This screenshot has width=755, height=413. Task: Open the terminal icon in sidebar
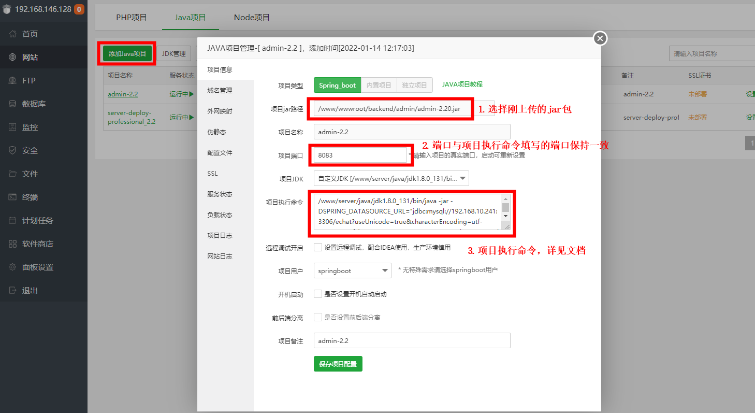[12, 197]
